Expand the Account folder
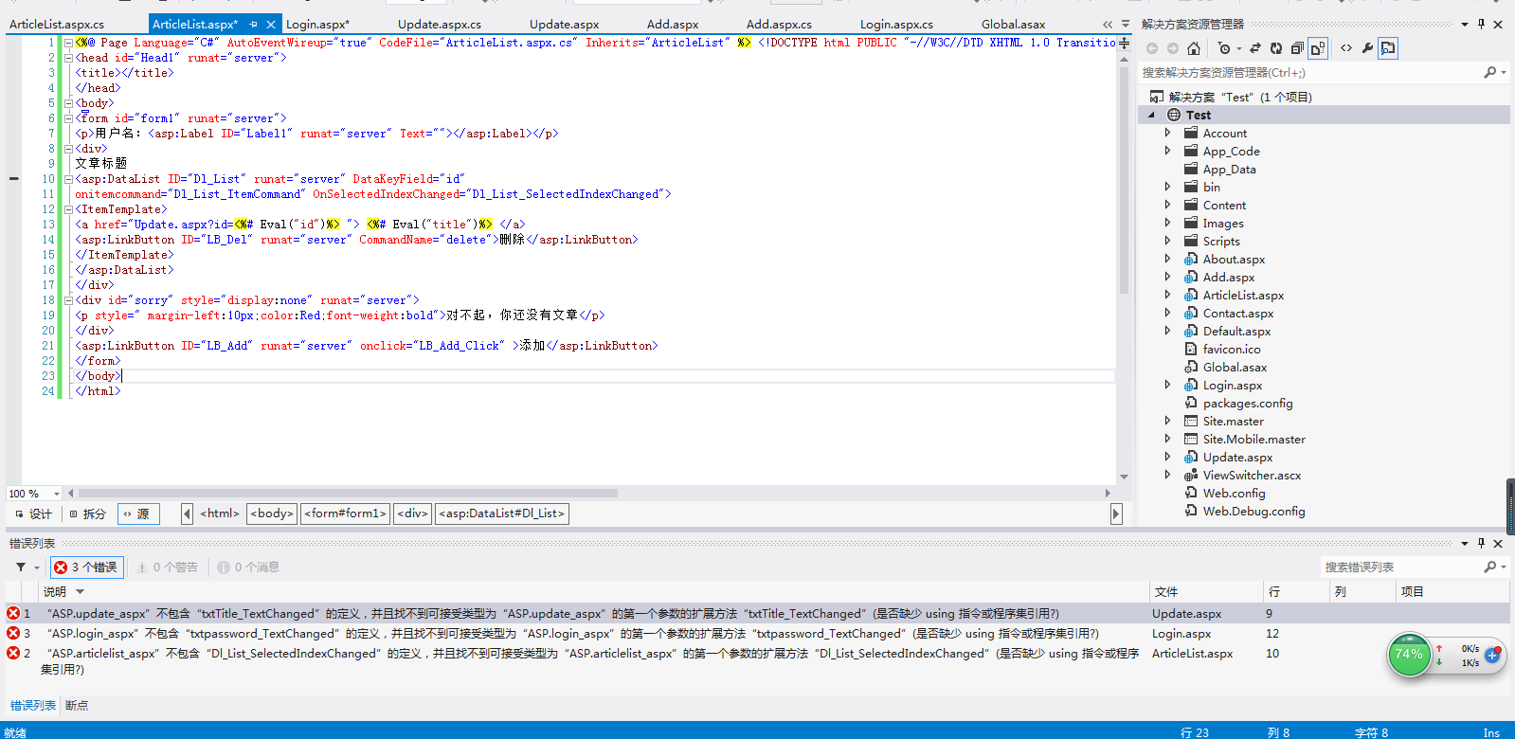This screenshot has height=739, width=1515. click(1167, 133)
